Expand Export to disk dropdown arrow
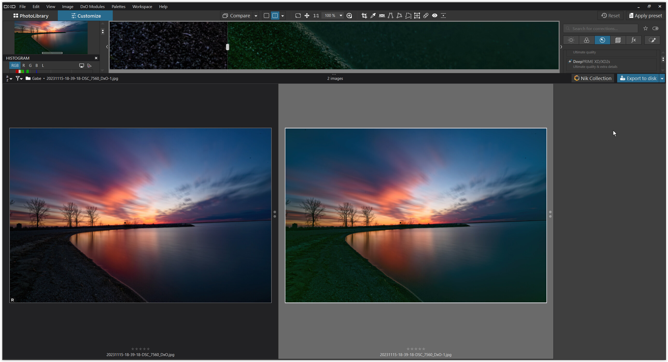This screenshot has width=668, height=362. 662,78
